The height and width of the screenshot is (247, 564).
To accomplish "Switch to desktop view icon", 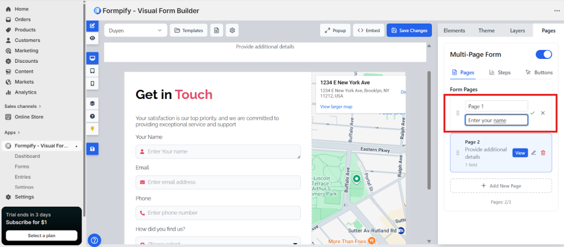I will 93,58.
